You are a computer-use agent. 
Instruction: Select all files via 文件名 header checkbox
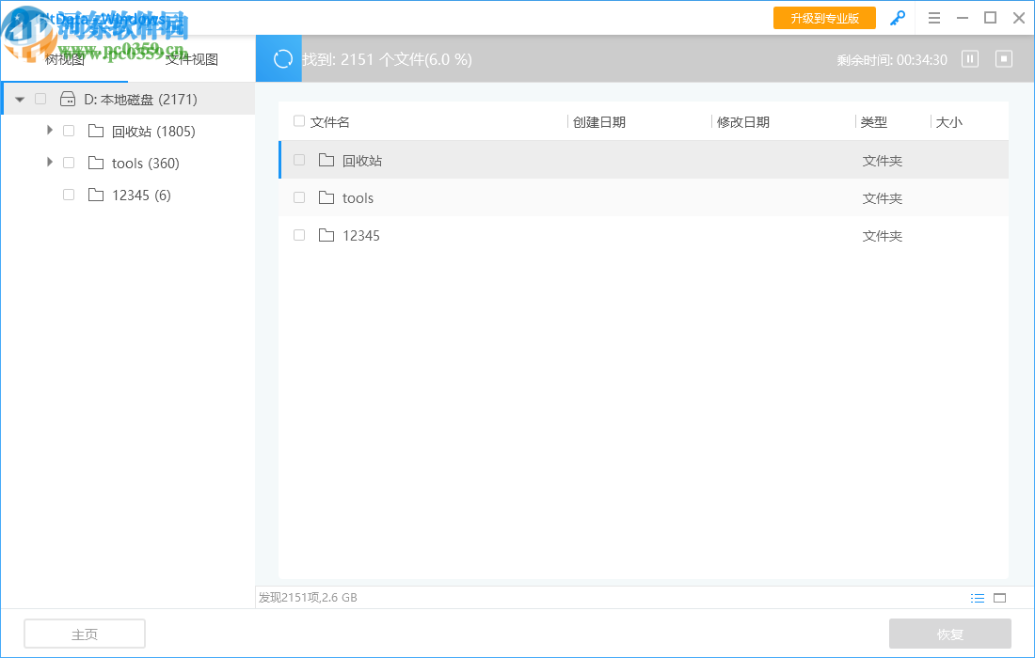298,121
